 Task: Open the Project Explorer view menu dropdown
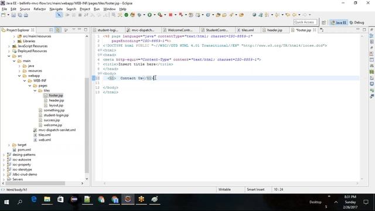click(x=74, y=30)
